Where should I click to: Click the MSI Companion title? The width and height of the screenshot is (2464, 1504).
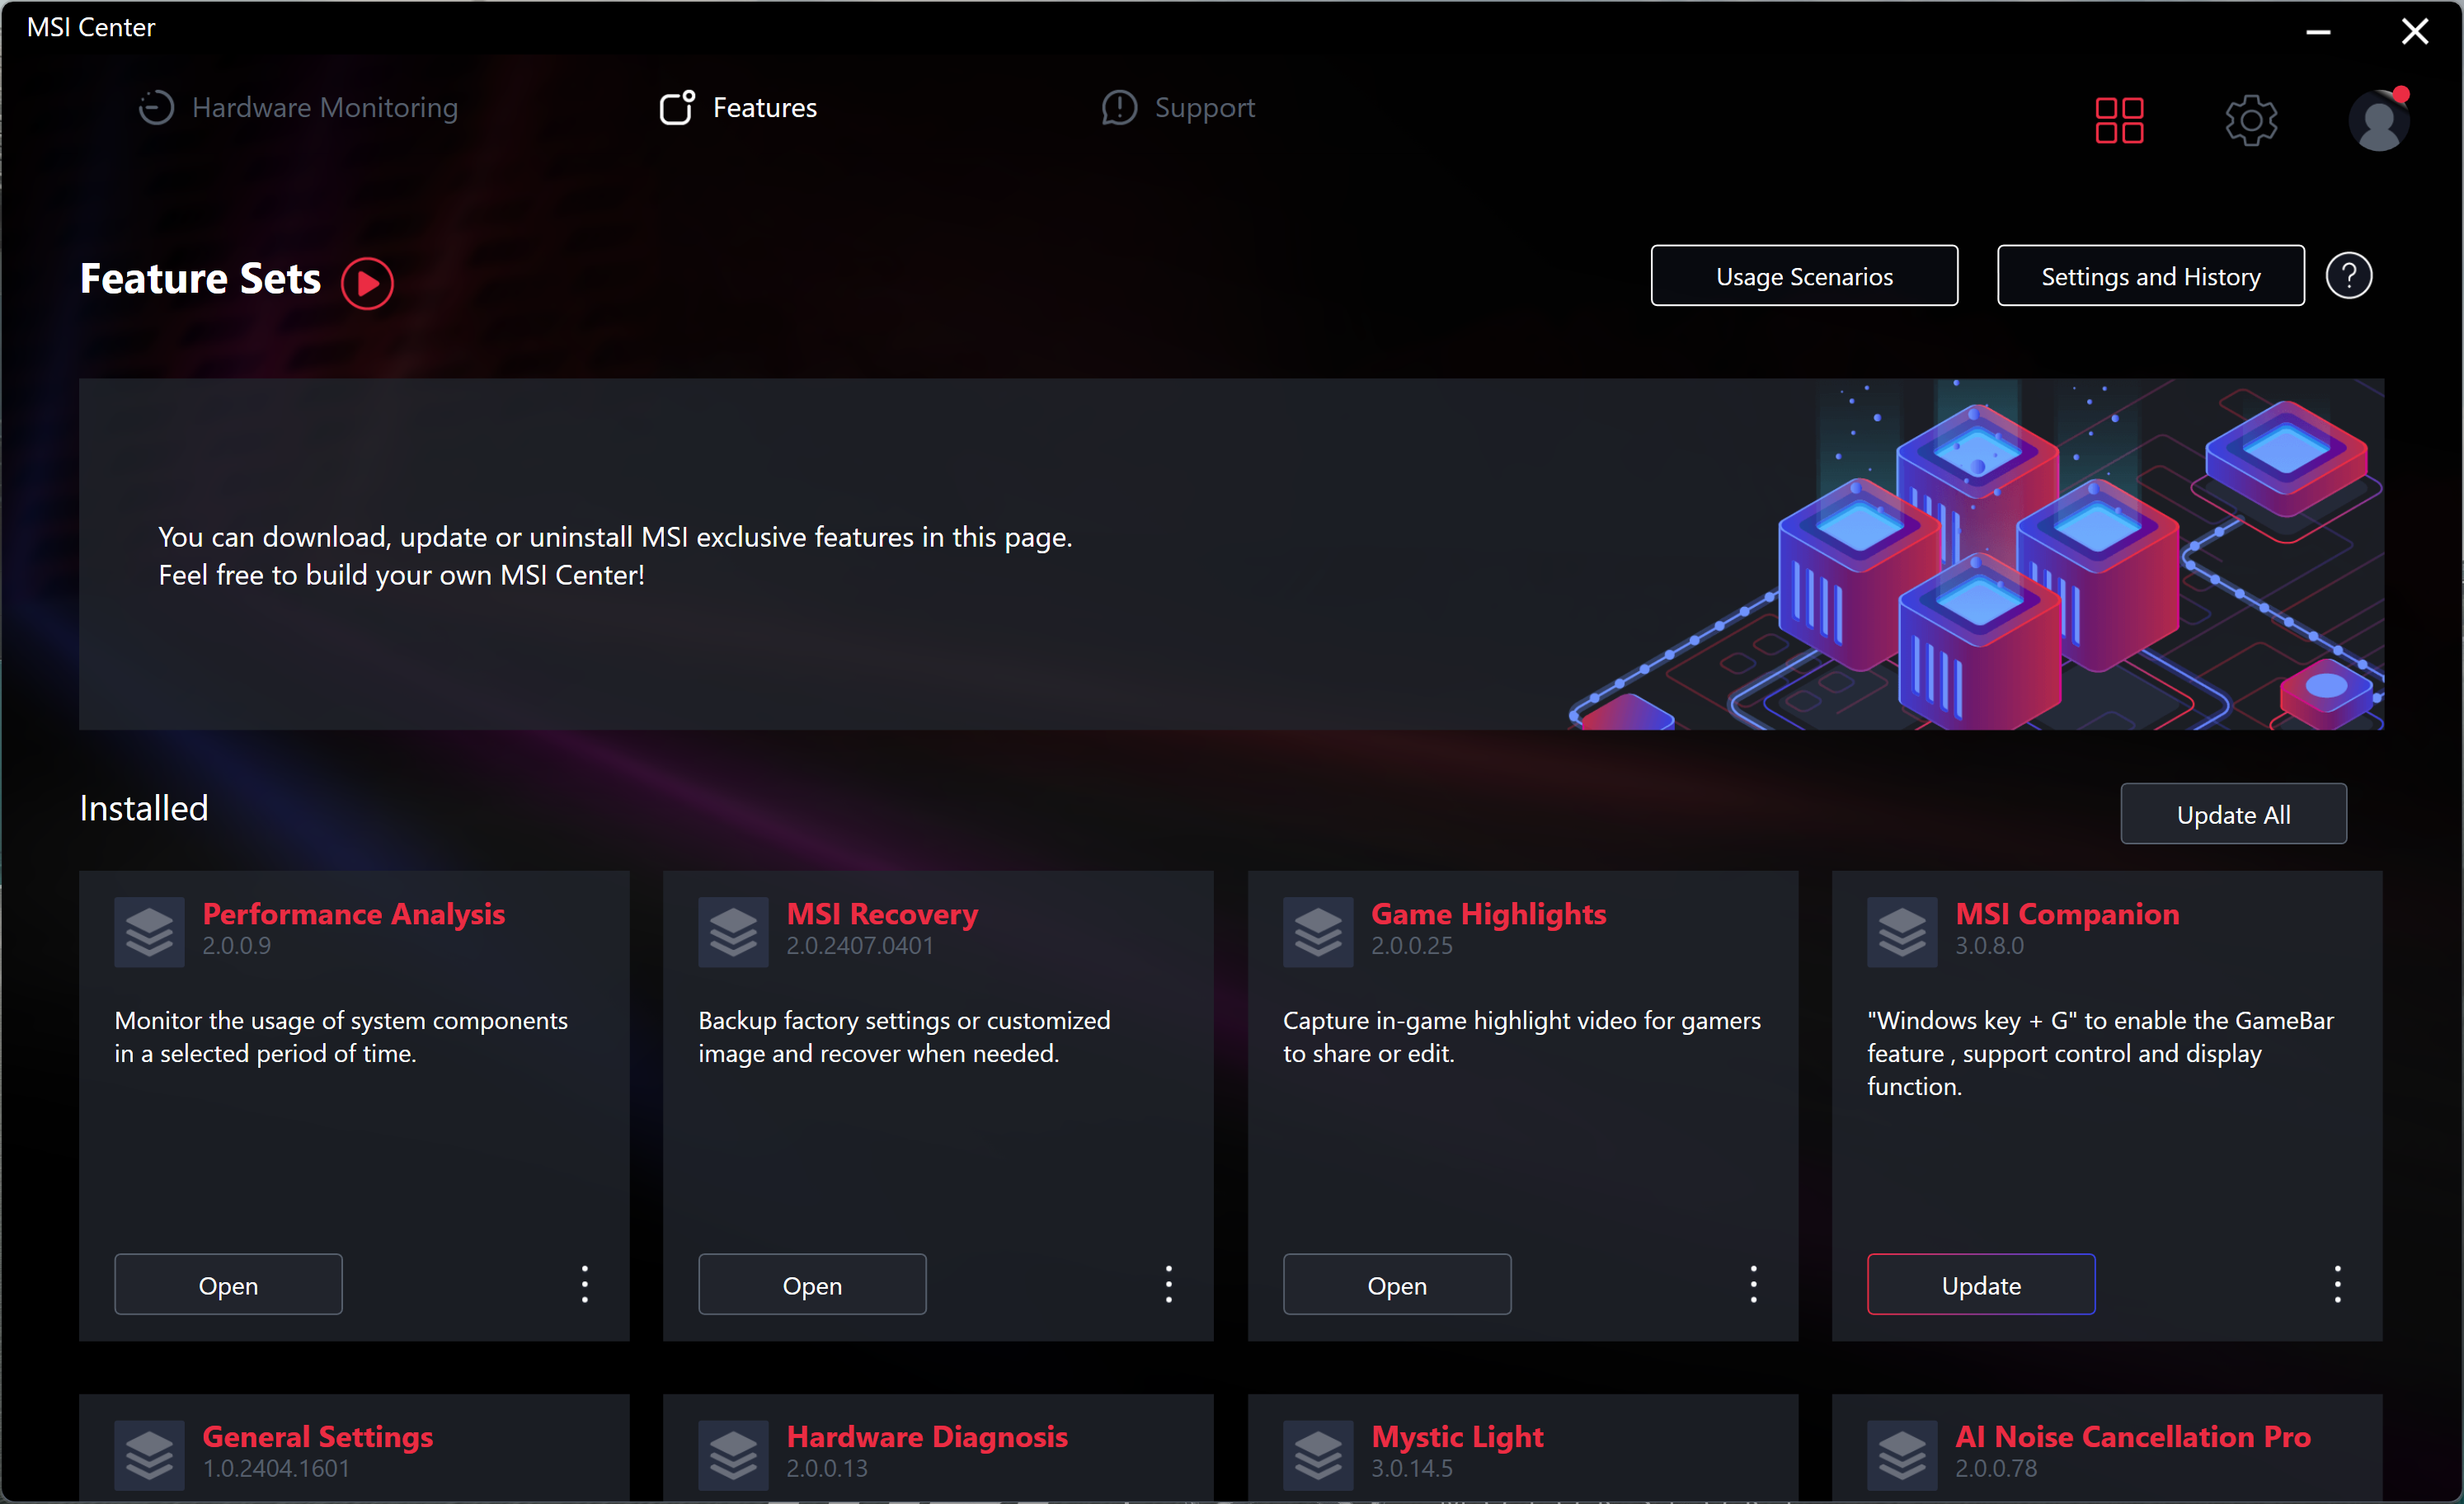pos(2067,914)
